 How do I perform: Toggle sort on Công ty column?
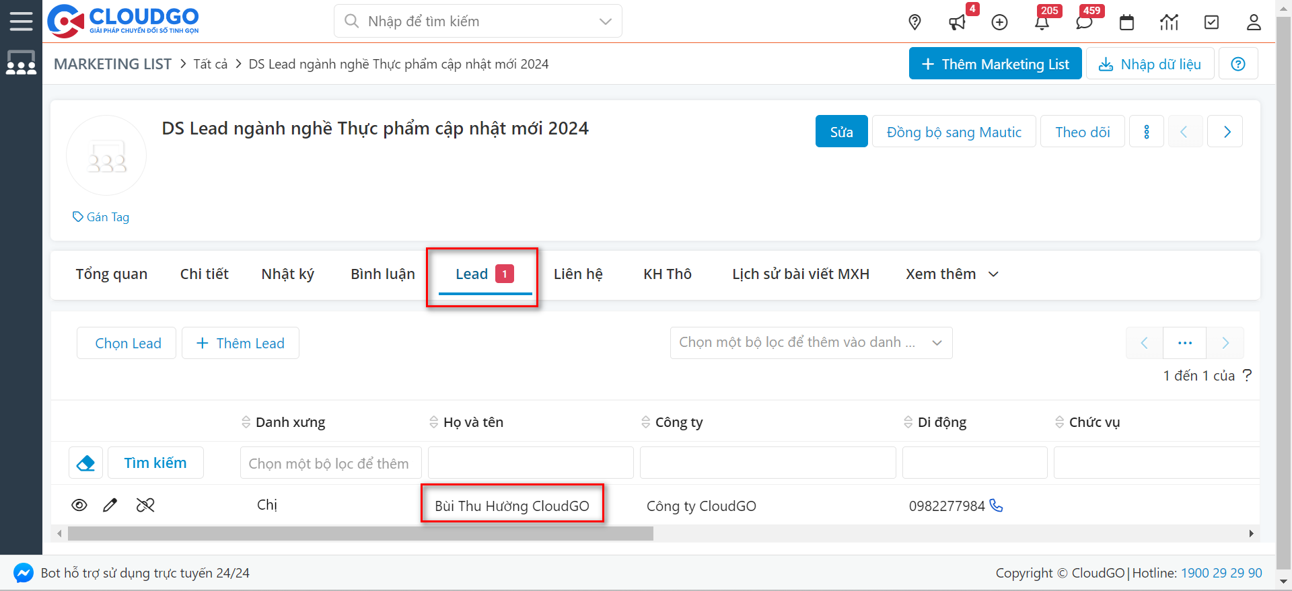[x=646, y=422]
